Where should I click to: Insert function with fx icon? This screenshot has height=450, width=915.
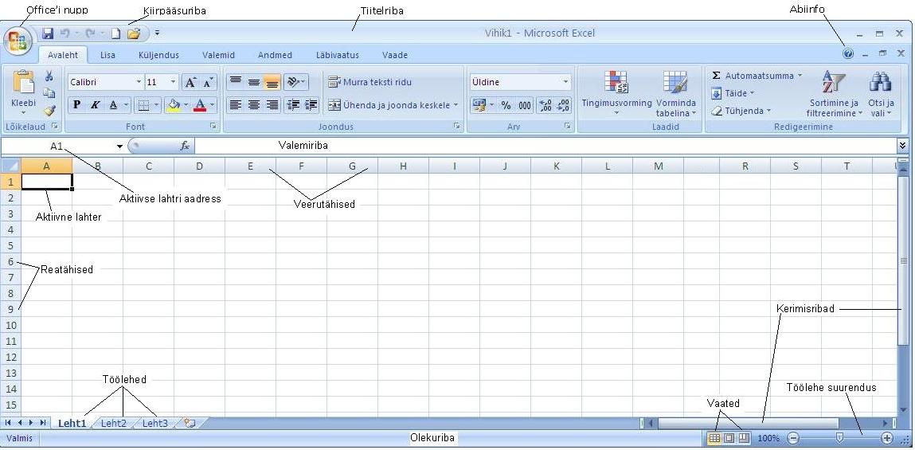[x=185, y=146]
